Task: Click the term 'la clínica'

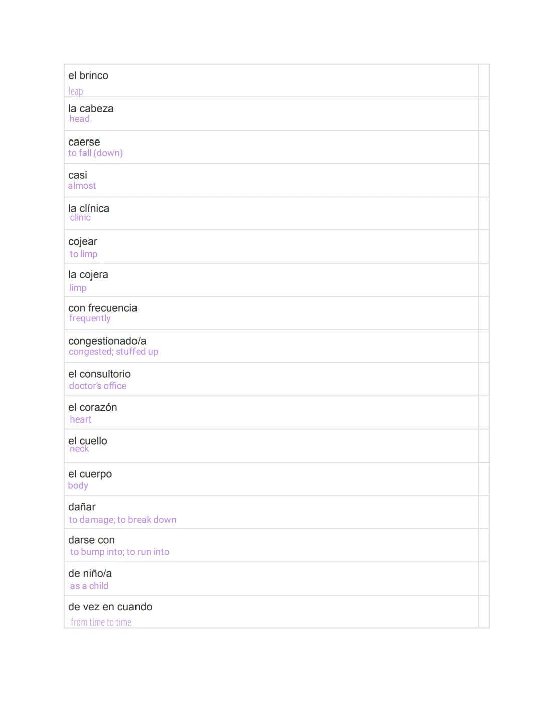Action: point(89,208)
